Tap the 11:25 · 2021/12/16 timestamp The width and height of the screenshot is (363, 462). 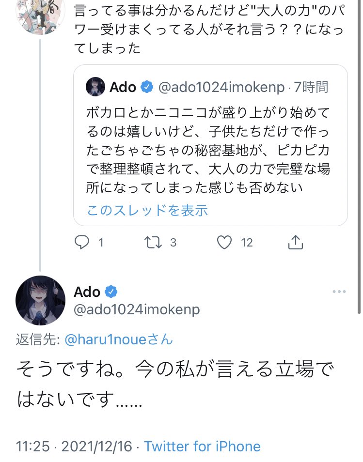pos(74,446)
